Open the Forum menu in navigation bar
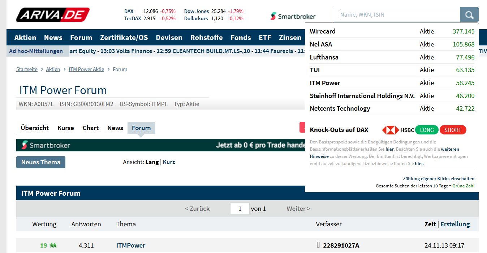 [81, 37]
